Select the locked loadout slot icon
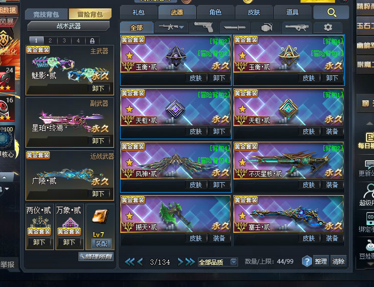 coord(92,41)
